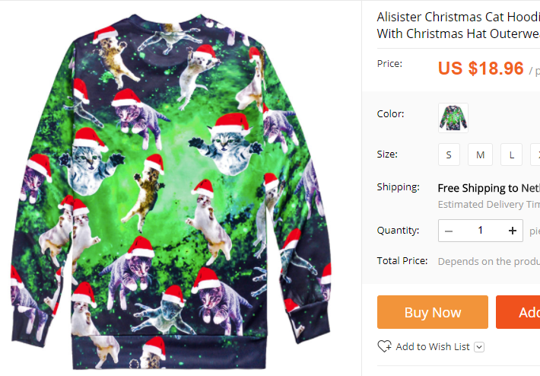This screenshot has width=540, height=376.
Task: Click the heart Add to Wish List icon
Action: pos(384,346)
